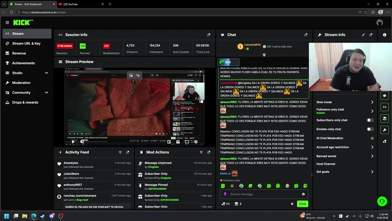Edit Stream info with pencil icon
The image size is (392, 221).
363,35
